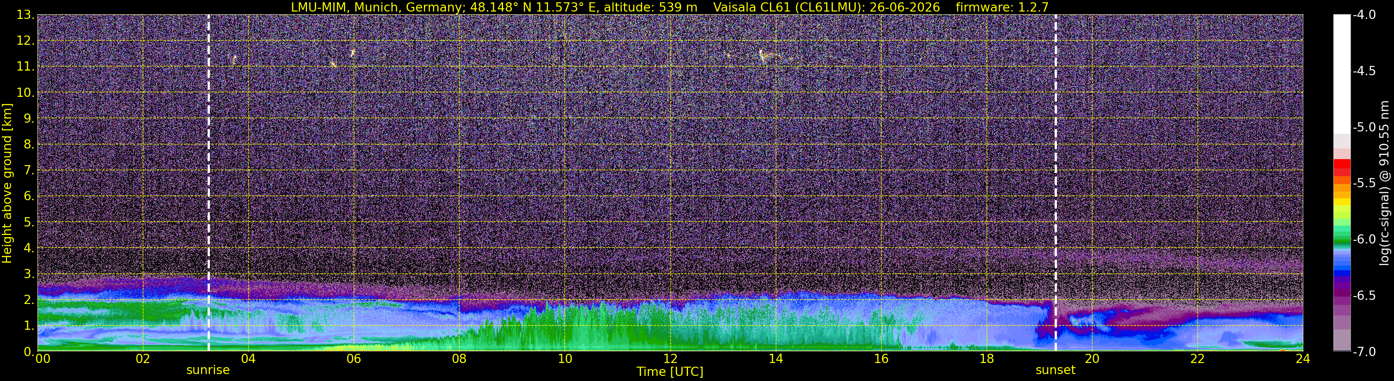
Task: Click the time tick label '18'
Action: 987,359
